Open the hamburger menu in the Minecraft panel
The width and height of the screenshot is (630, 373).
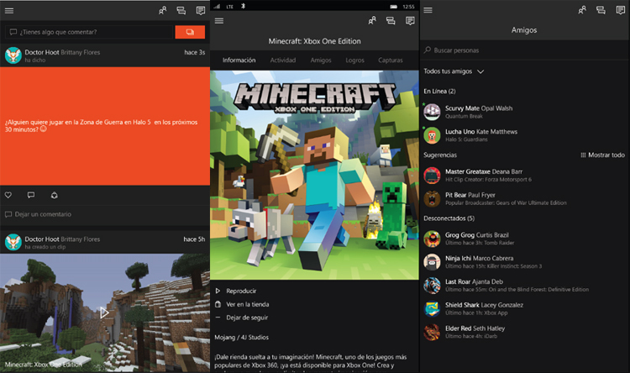click(x=219, y=20)
